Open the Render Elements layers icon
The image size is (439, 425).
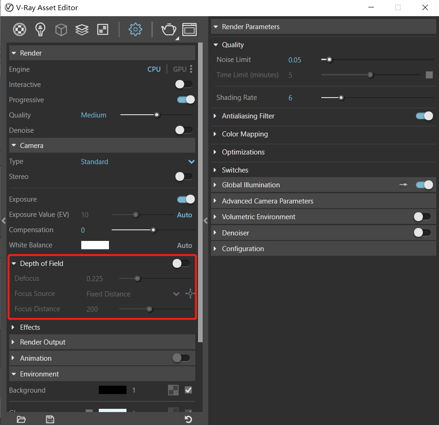[x=82, y=30]
